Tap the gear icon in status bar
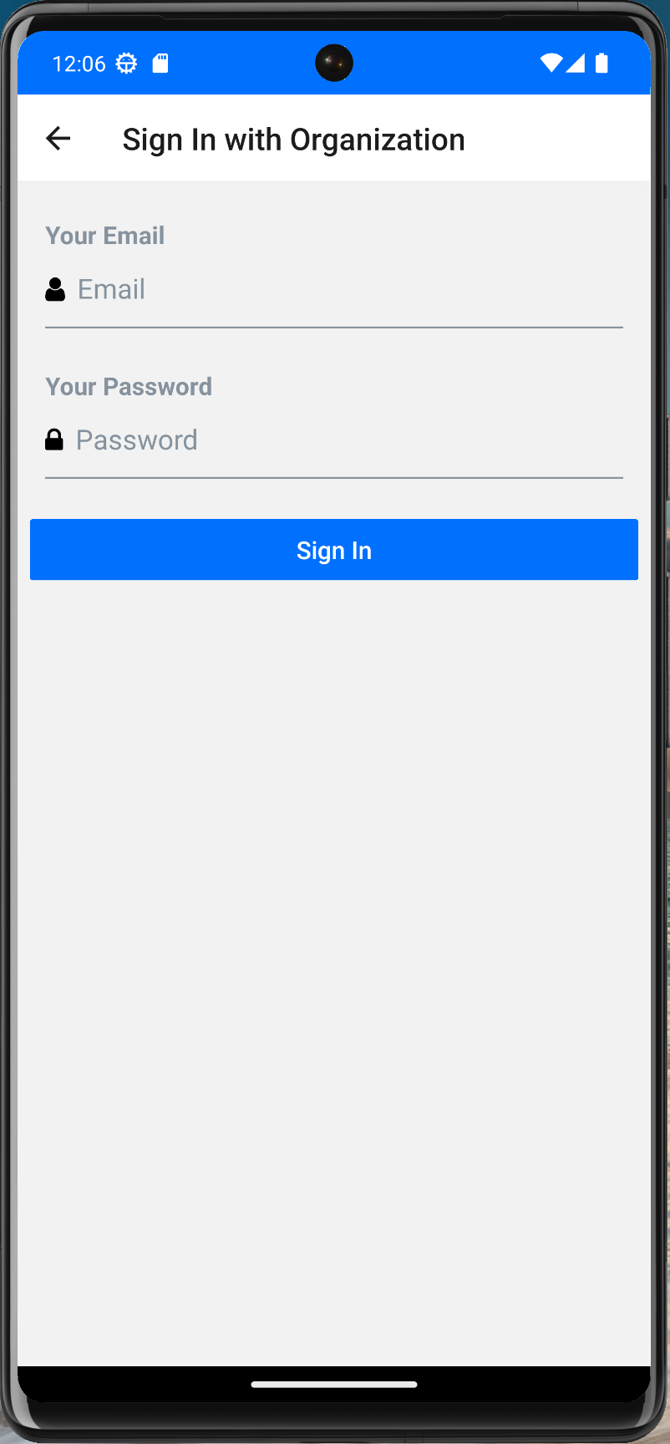670x1444 pixels. pyautogui.click(x=126, y=64)
